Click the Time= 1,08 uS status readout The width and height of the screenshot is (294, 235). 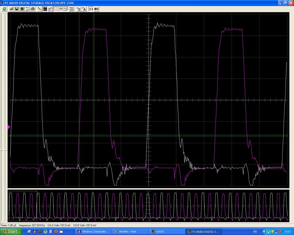tap(8, 225)
